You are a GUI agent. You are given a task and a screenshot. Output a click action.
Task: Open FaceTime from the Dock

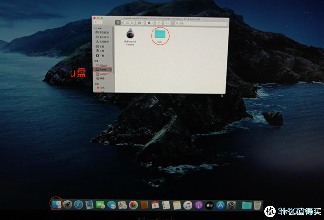pos(101,205)
